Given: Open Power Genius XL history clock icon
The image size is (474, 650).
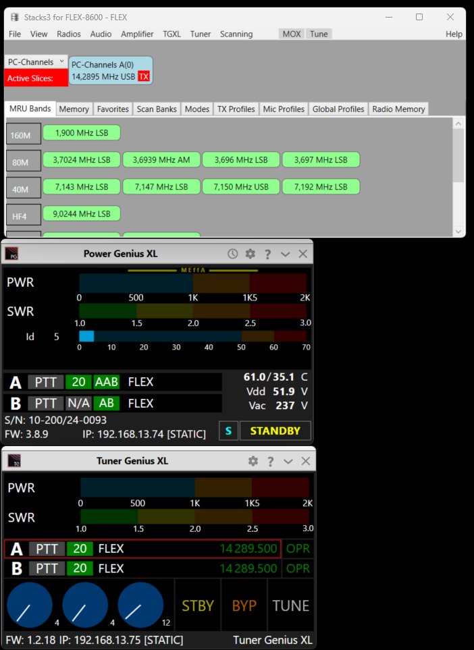Looking at the screenshot, I should tap(232, 254).
